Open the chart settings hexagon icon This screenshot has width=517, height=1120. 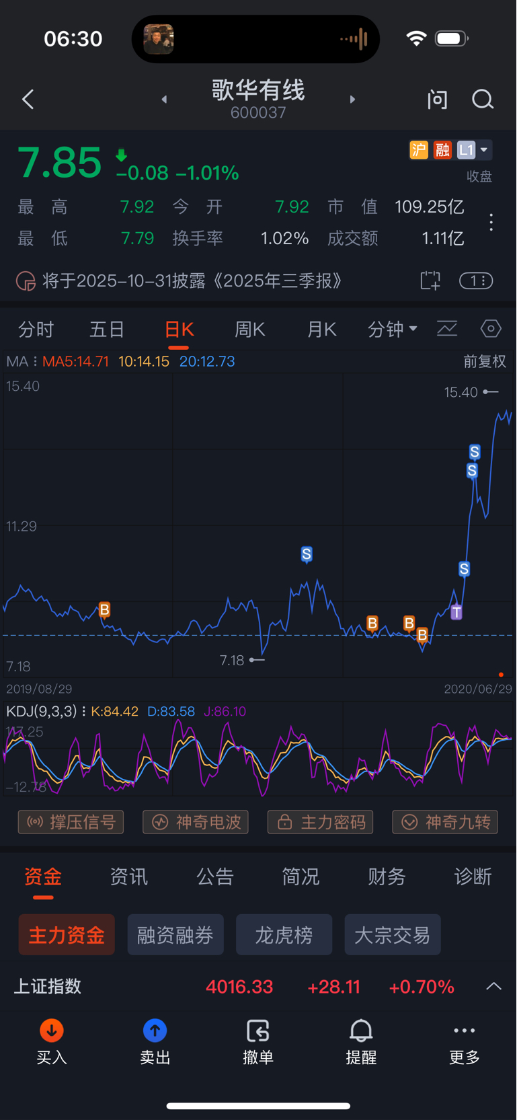[x=491, y=329]
